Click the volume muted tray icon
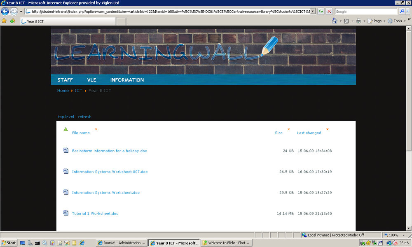This screenshot has height=247, width=412. click(395, 243)
